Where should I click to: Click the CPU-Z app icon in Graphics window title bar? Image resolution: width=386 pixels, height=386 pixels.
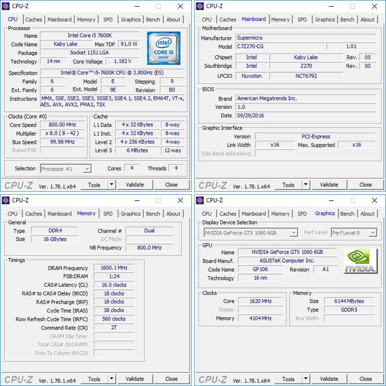200,201
